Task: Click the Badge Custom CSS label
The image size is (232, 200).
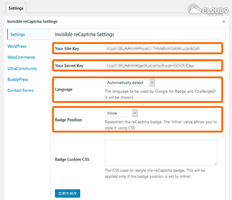Action: pos(72,159)
